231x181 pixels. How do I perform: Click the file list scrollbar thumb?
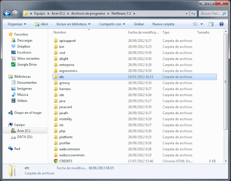coord(226,82)
